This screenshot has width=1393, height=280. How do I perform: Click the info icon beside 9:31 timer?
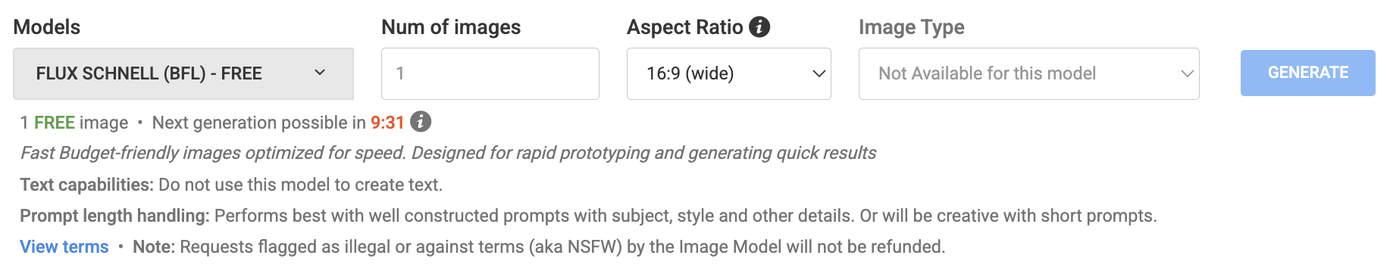421,122
